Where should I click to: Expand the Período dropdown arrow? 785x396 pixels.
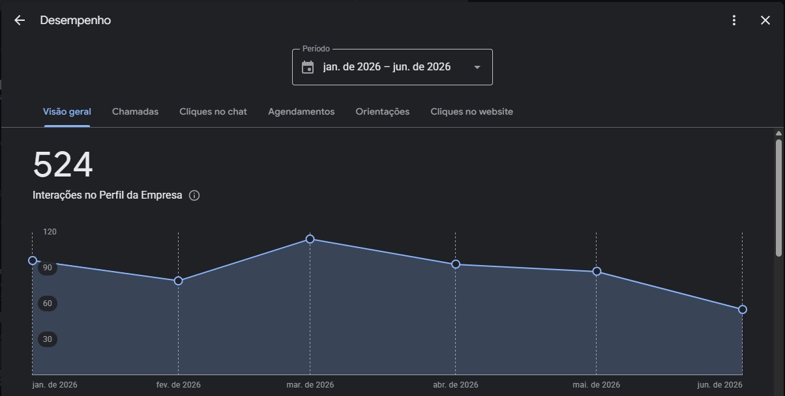pos(477,67)
